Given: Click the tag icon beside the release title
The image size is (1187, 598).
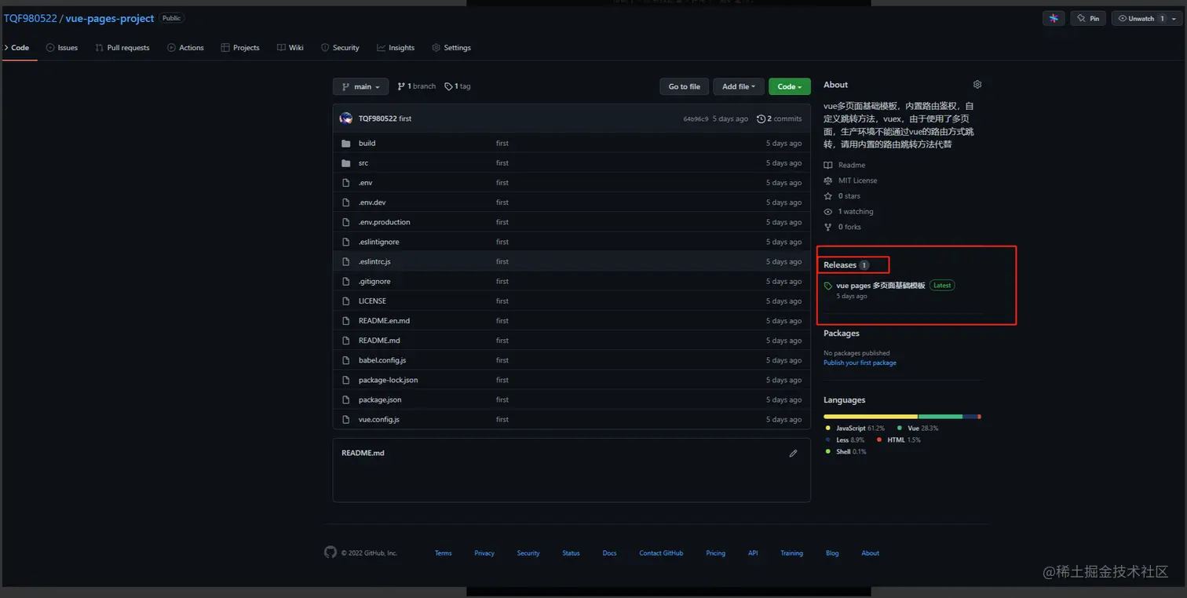Looking at the screenshot, I should [x=828, y=286].
